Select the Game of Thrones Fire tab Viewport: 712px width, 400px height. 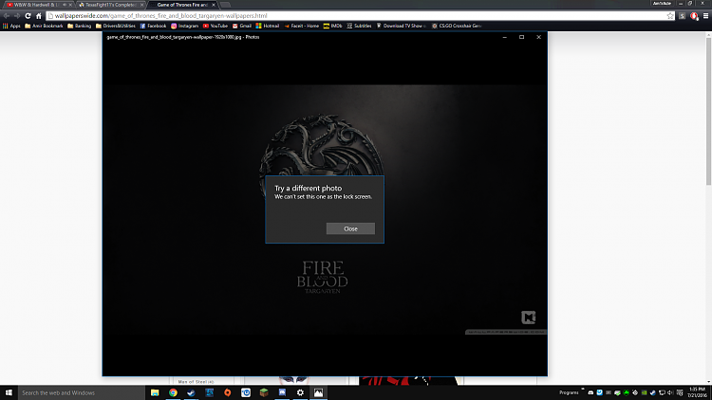point(182,5)
